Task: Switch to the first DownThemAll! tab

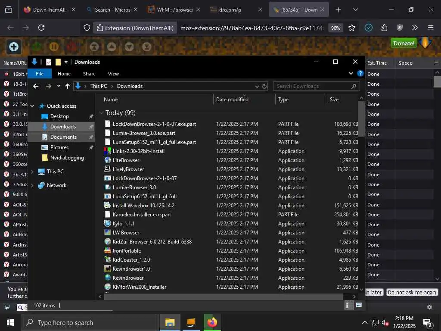Action: (x=50, y=10)
